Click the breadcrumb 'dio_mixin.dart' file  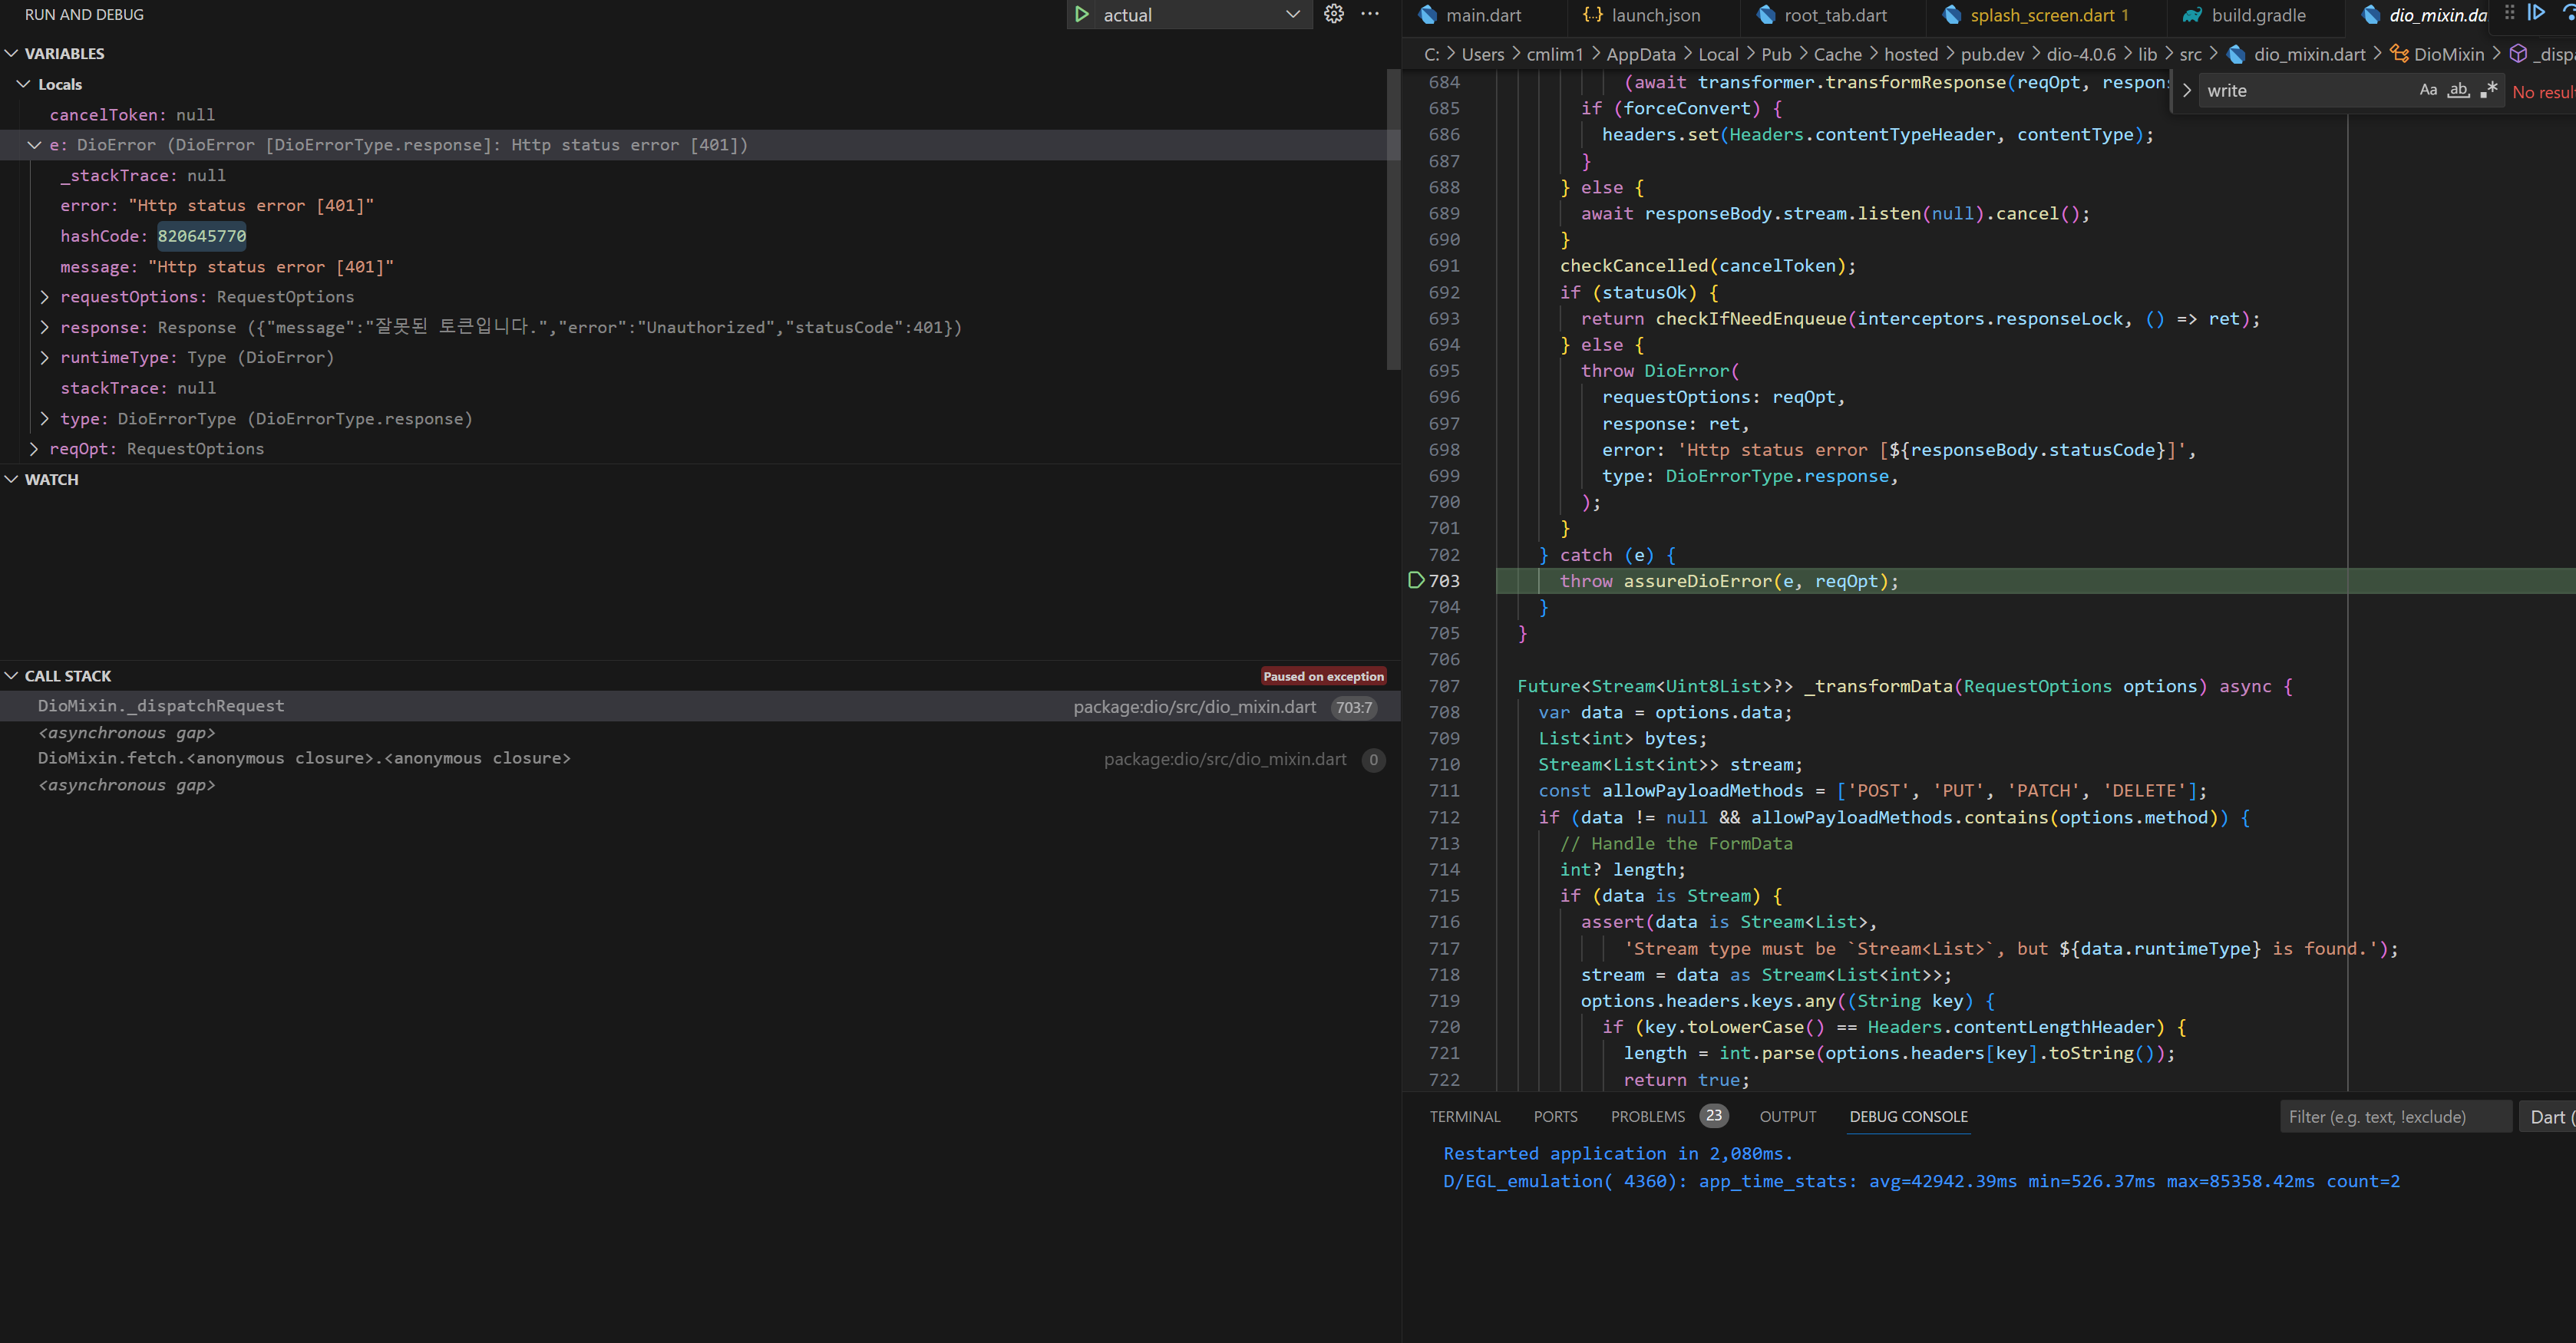point(2309,54)
